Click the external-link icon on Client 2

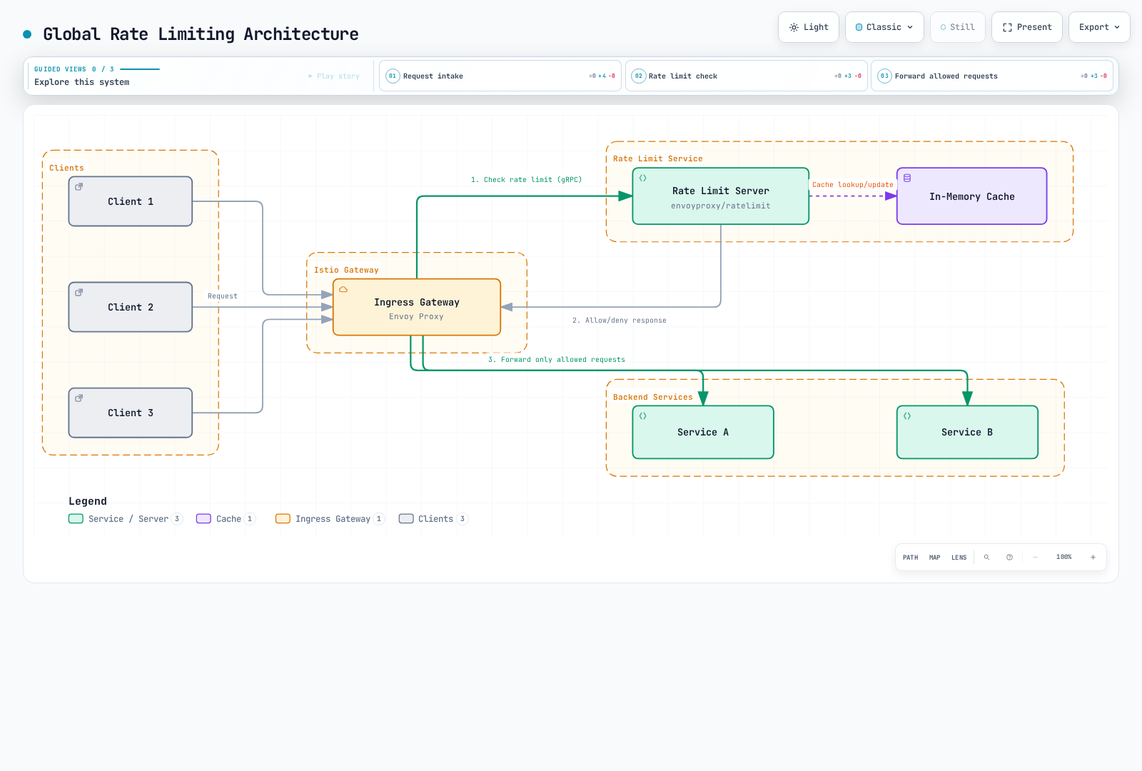pos(79,292)
